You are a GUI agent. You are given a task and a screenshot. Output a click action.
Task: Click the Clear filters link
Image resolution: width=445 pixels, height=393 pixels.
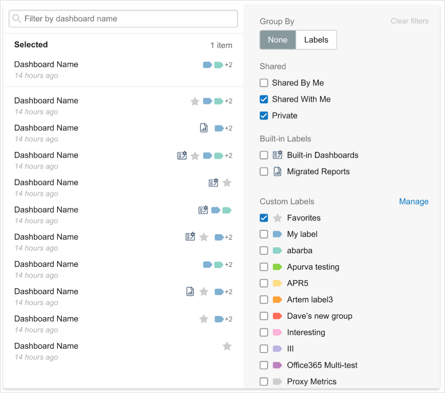coord(410,21)
